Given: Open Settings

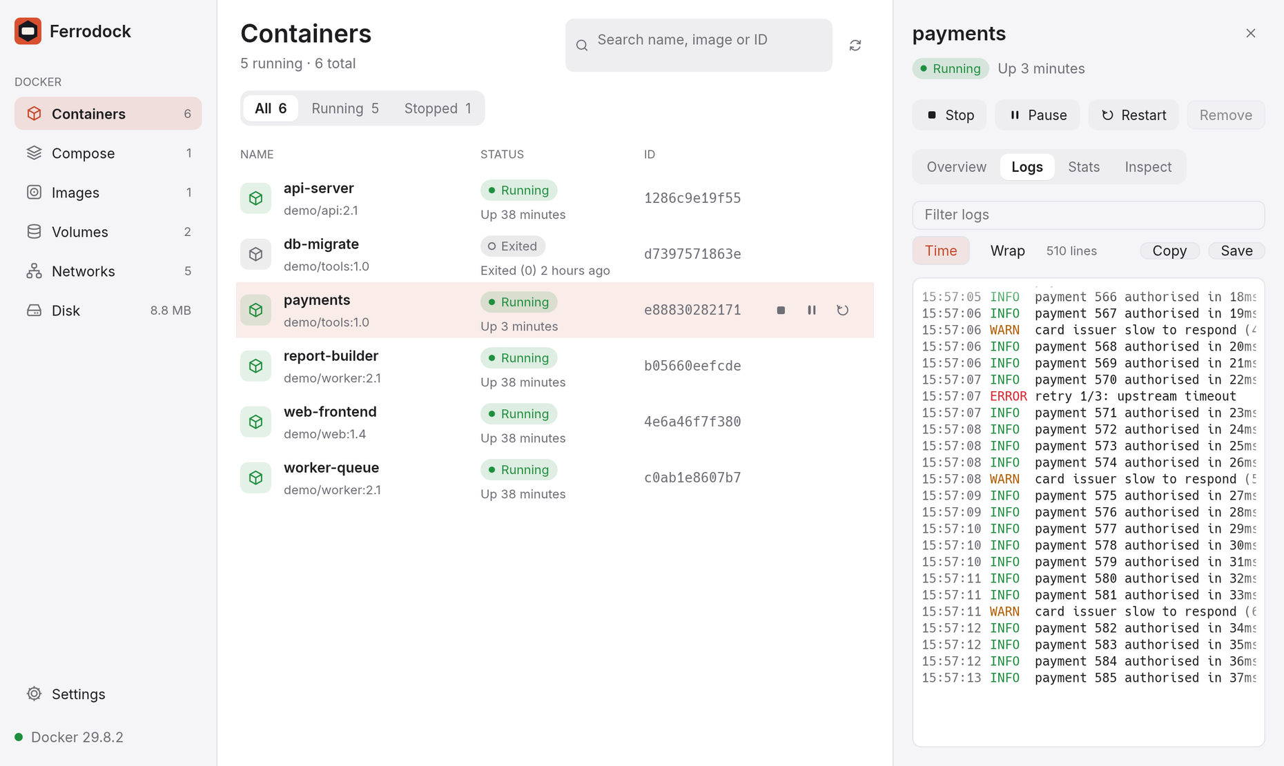Looking at the screenshot, I should (x=108, y=694).
